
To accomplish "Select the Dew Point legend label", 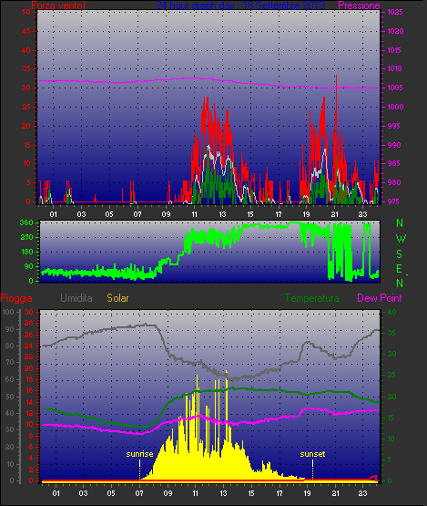I will pyautogui.click(x=380, y=298).
